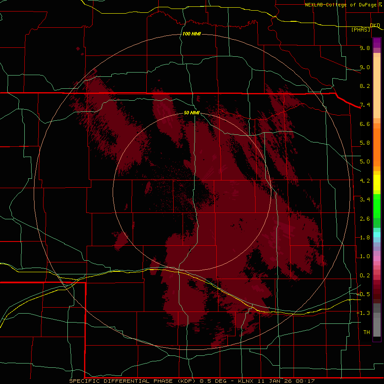The width and height of the screenshot is (384, 384).
Task: Click the yellow band of the color scale
Action: click(x=377, y=183)
